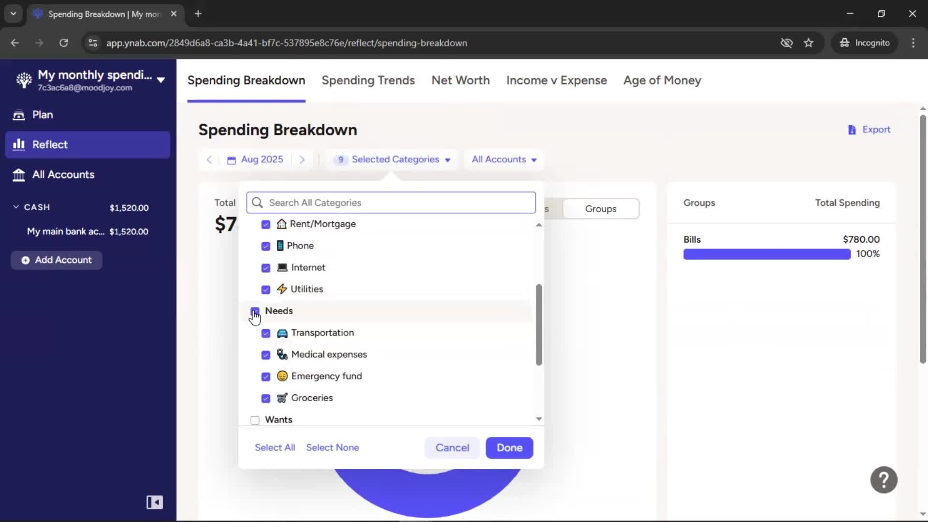Screen dimensions: 928x522
Task: Click the All Accounts bank icon
Action: tap(18, 174)
